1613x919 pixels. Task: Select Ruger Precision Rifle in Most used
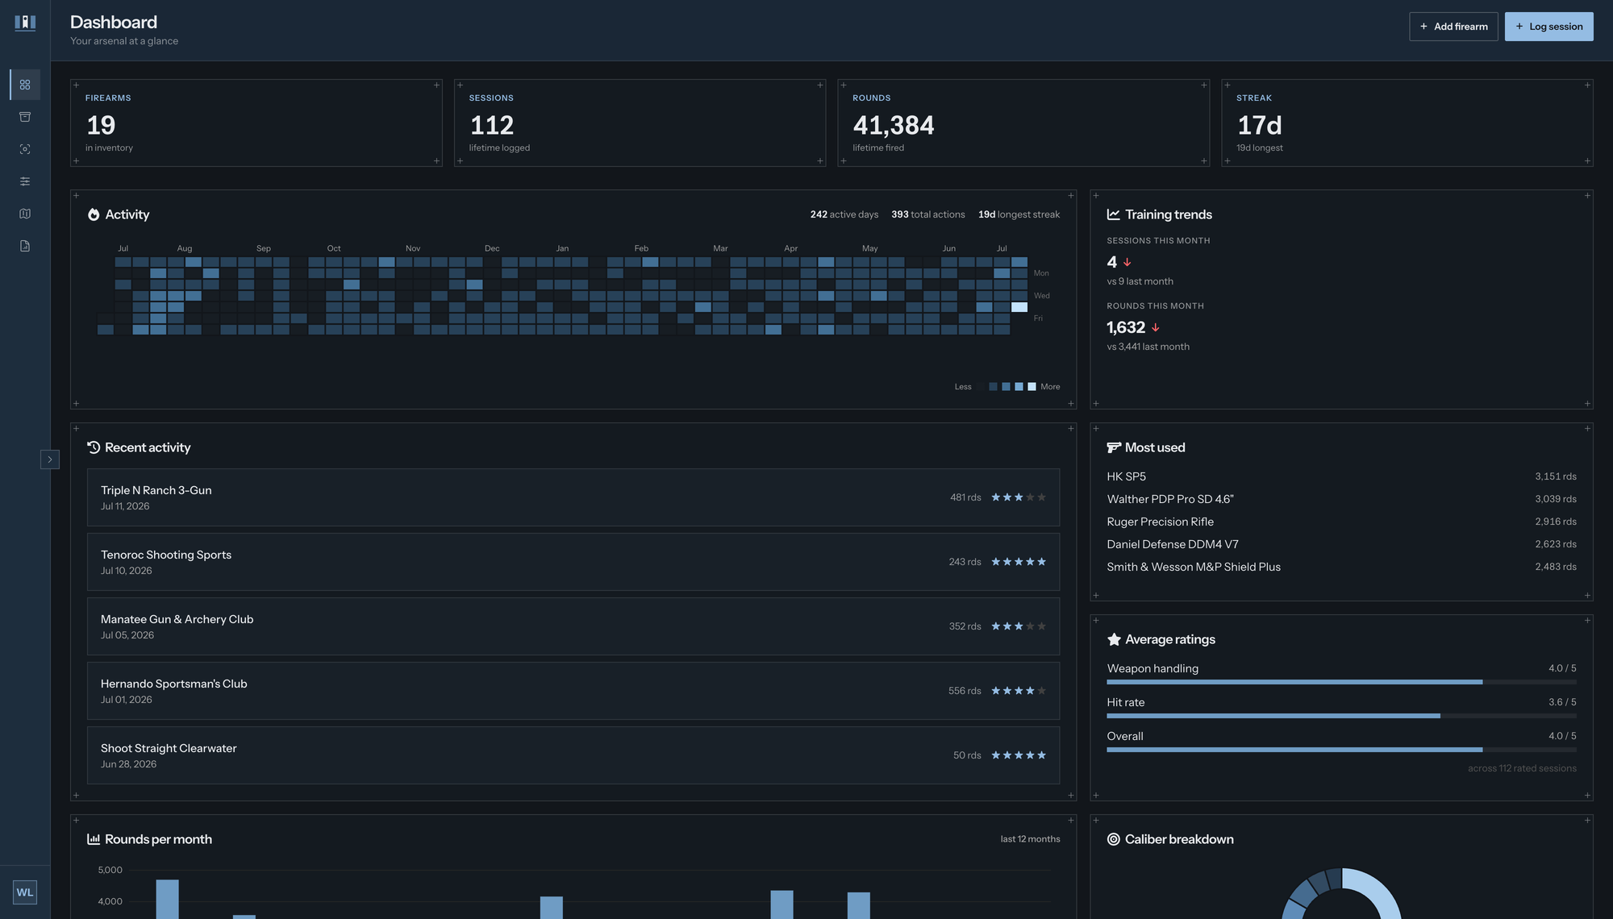[x=1341, y=522]
